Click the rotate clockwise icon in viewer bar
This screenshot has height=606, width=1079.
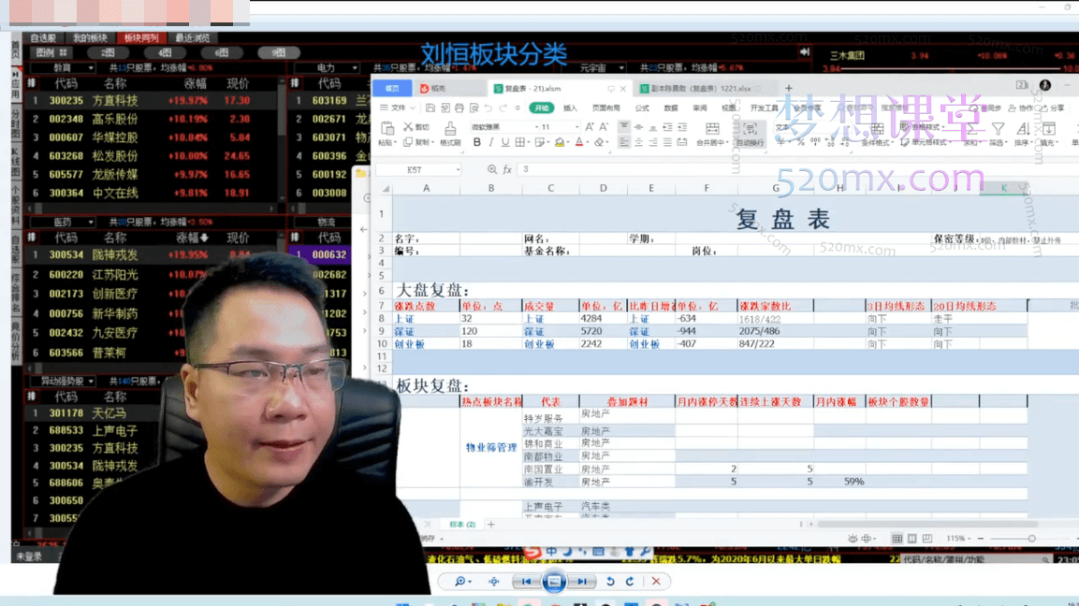[630, 582]
